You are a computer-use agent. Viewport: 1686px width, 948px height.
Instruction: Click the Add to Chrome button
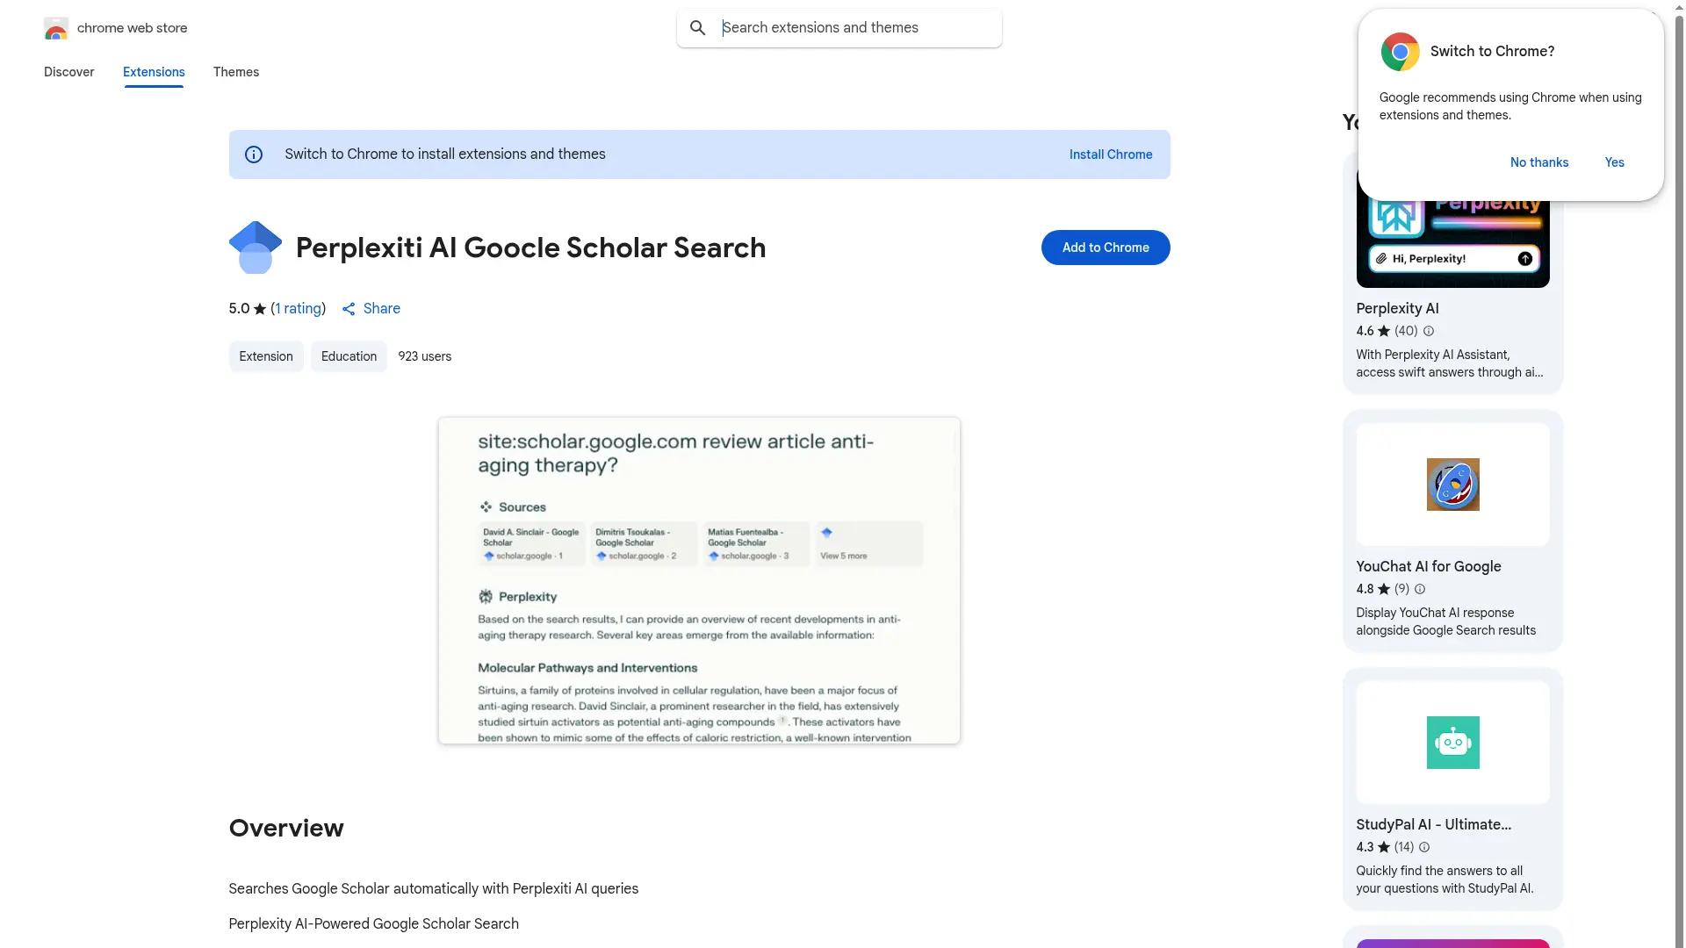point(1105,248)
